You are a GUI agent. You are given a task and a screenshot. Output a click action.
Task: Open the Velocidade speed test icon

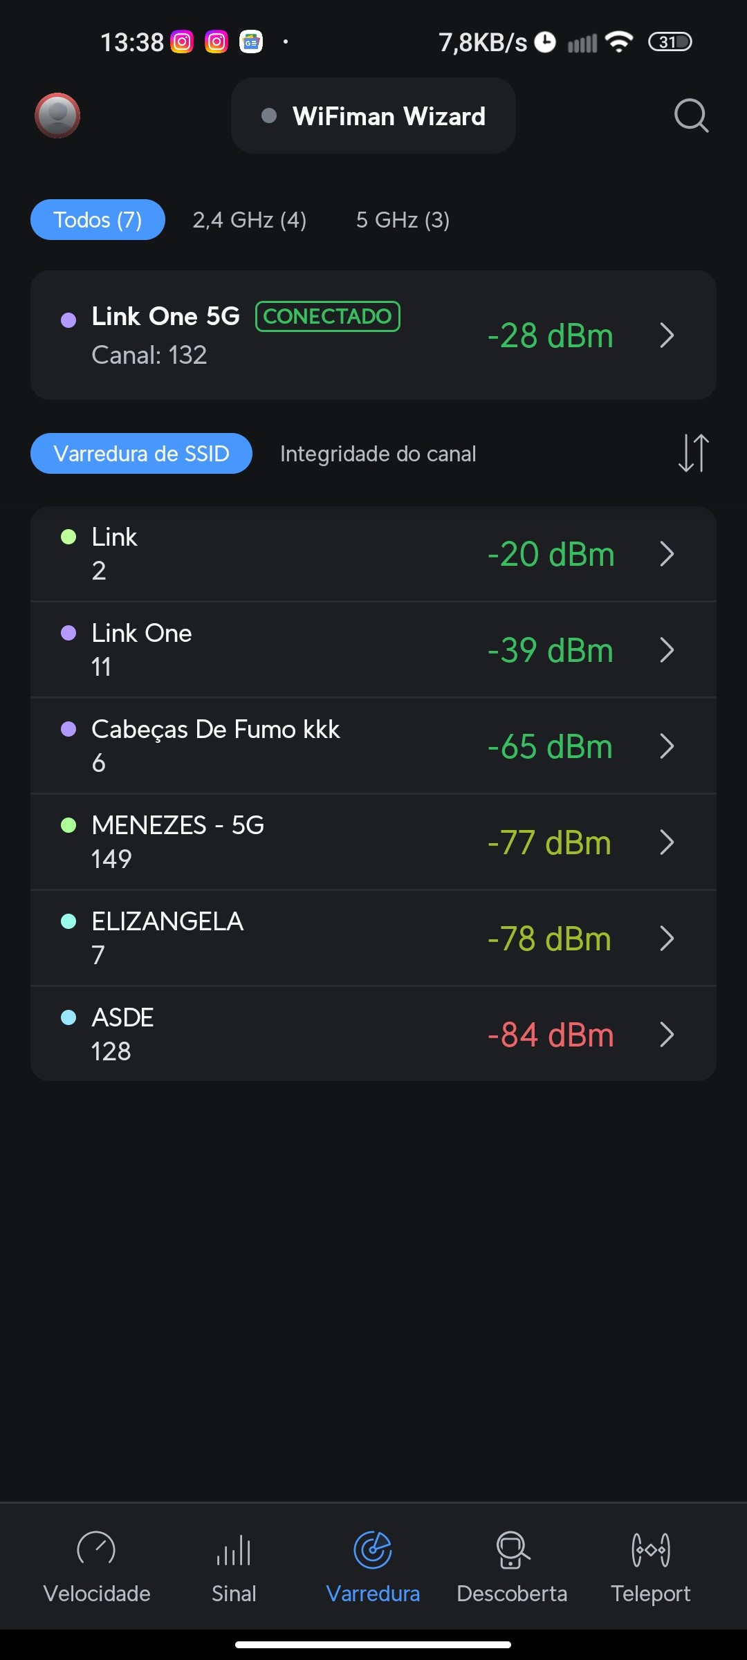(x=96, y=1549)
